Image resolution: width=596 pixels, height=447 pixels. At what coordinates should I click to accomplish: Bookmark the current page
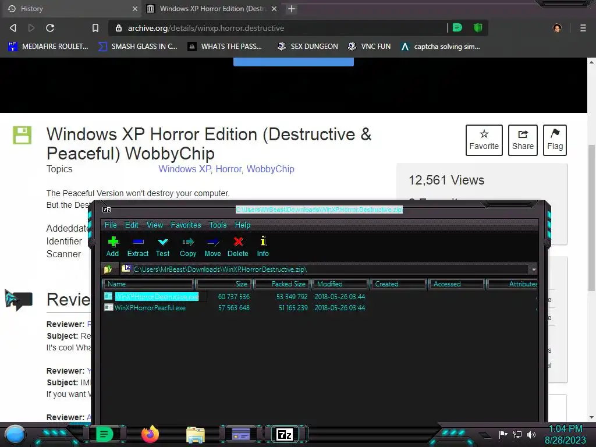(x=95, y=28)
